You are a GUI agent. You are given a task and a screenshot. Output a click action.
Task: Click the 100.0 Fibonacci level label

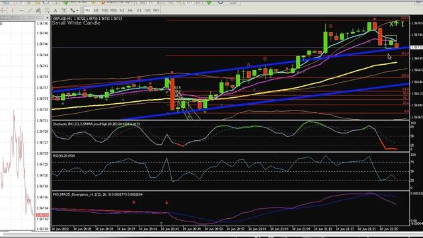pos(404,75)
